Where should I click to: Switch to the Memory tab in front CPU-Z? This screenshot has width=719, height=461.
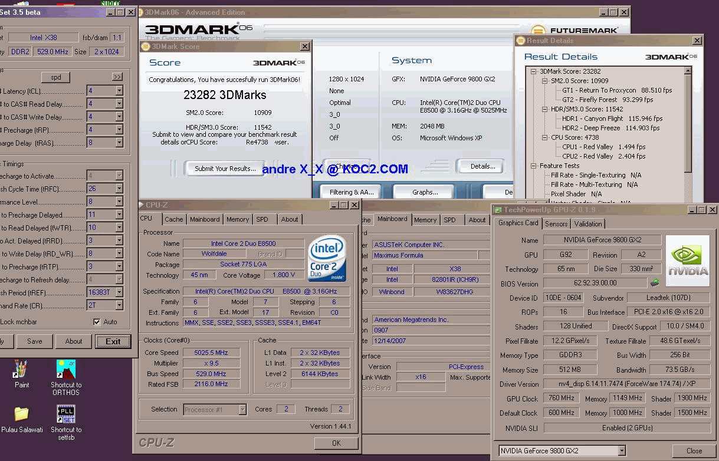pos(238,219)
